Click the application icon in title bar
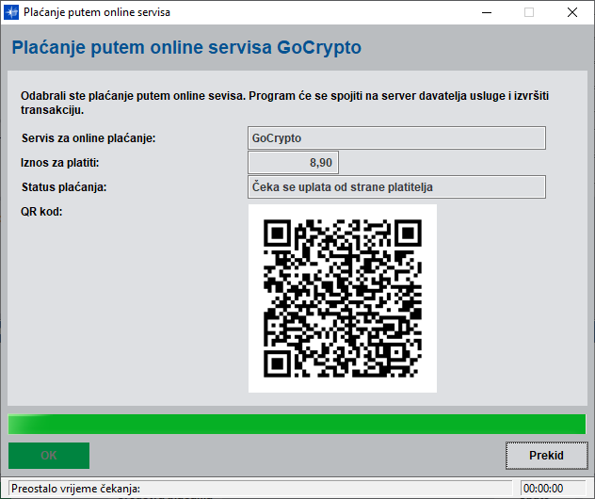This screenshot has width=595, height=499. 11,12
